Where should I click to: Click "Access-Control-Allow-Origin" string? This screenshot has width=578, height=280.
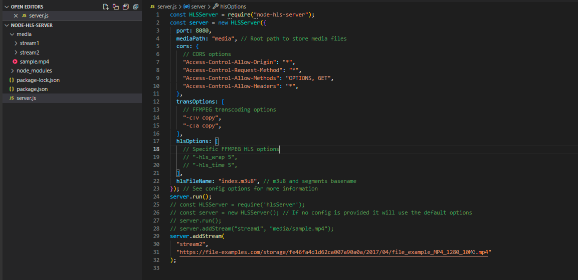coord(229,62)
